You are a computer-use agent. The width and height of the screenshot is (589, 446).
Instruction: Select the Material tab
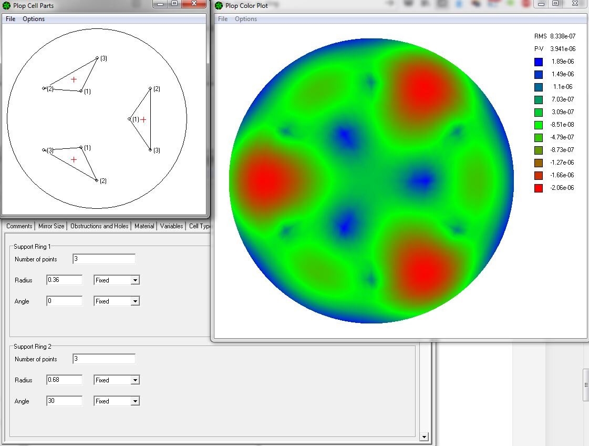tap(144, 226)
